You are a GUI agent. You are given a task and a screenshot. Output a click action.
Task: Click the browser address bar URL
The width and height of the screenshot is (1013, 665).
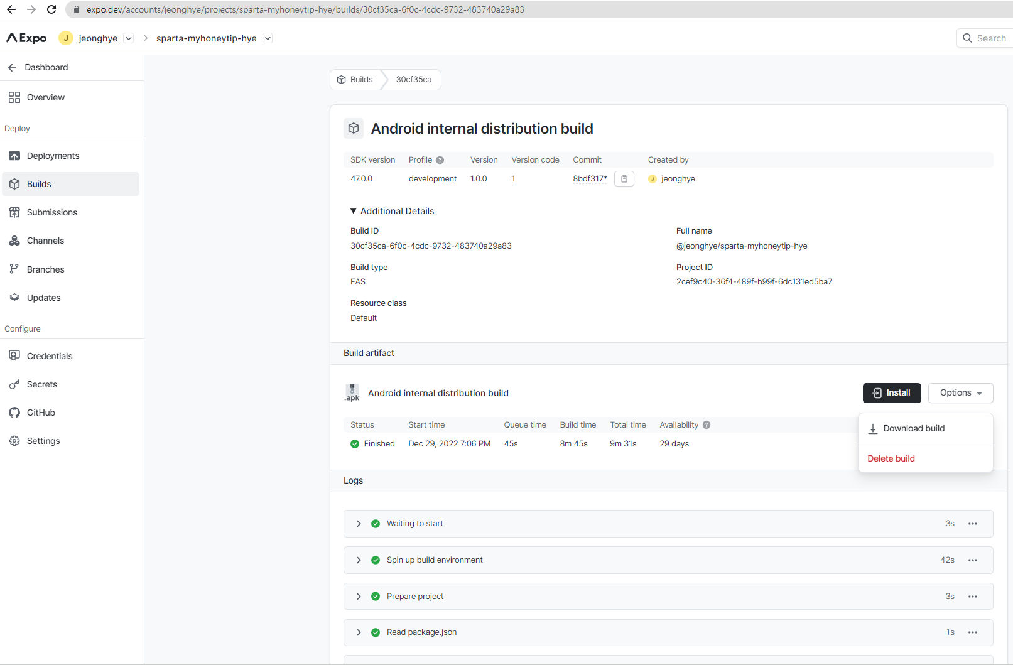(x=305, y=9)
